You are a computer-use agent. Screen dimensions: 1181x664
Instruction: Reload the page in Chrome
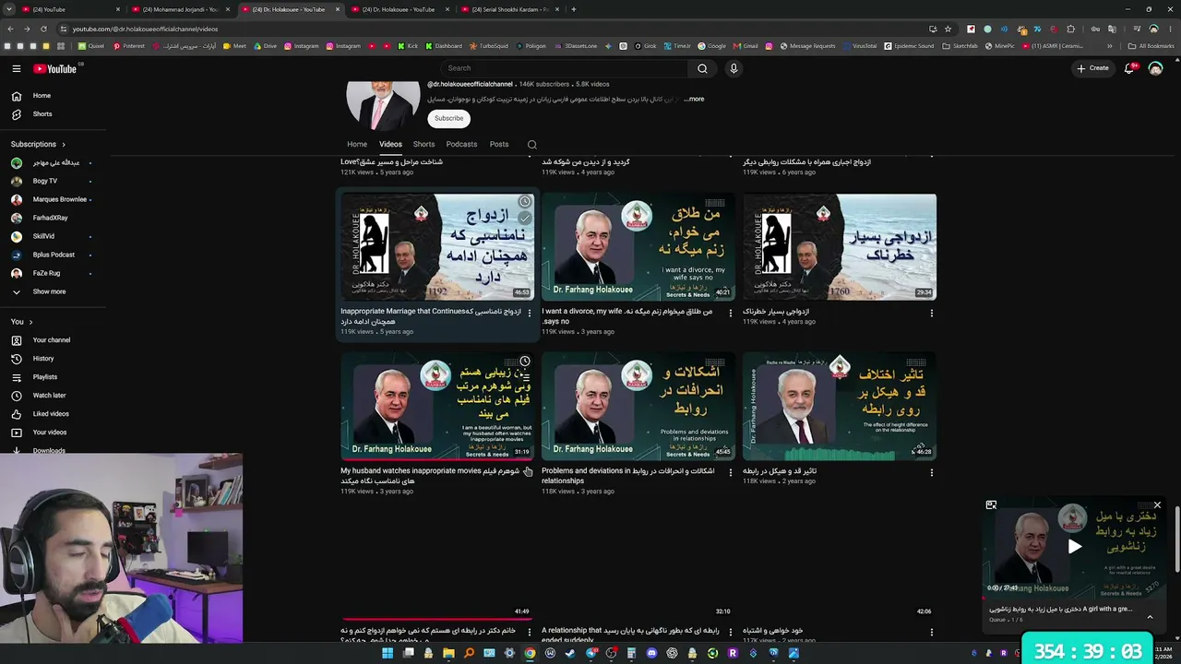(x=43, y=29)
